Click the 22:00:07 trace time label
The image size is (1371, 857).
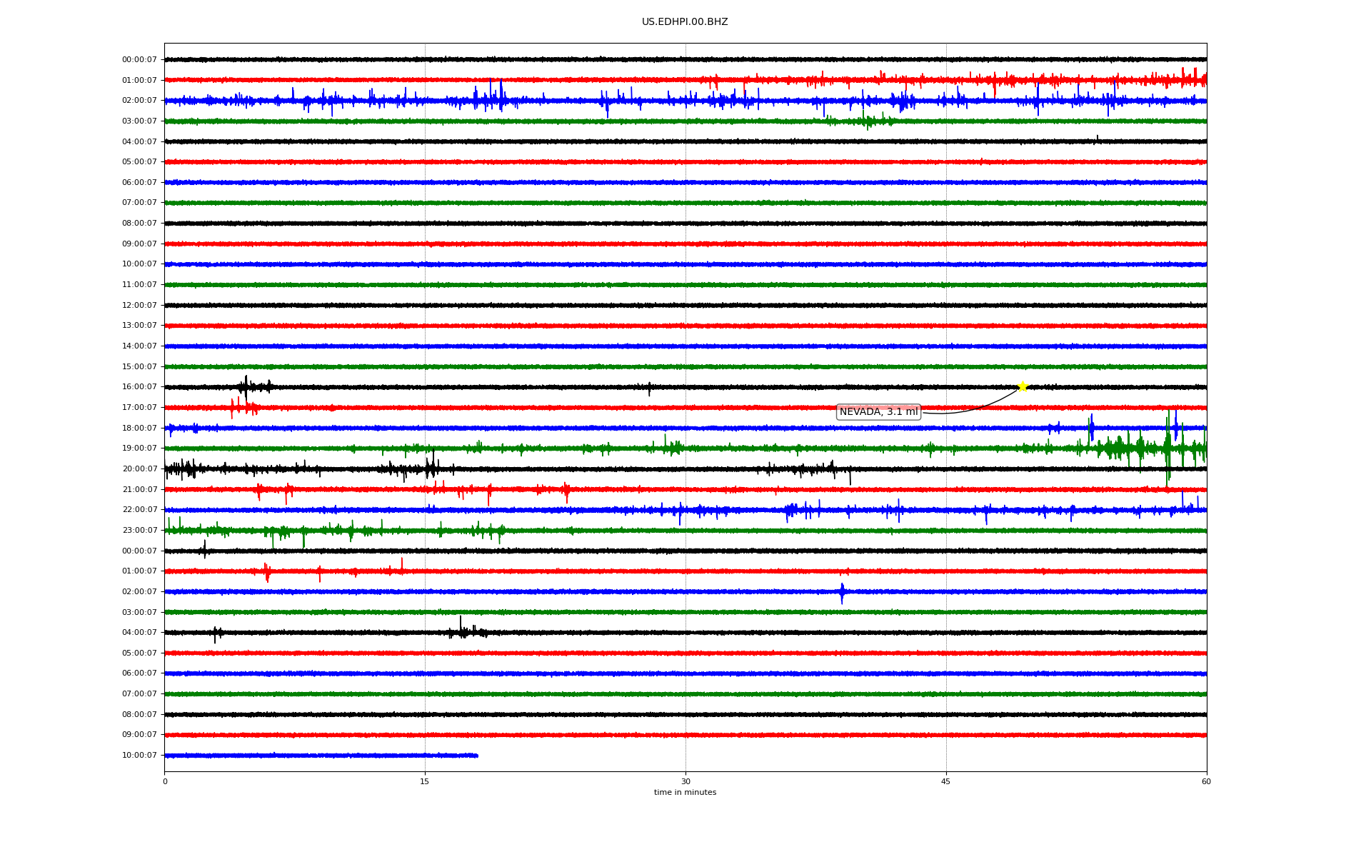pos(139,510)
